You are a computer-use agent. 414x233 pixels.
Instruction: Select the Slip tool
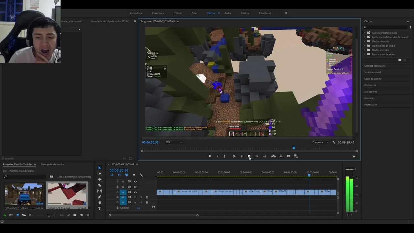pyautogui.click(x=100, y=191)
